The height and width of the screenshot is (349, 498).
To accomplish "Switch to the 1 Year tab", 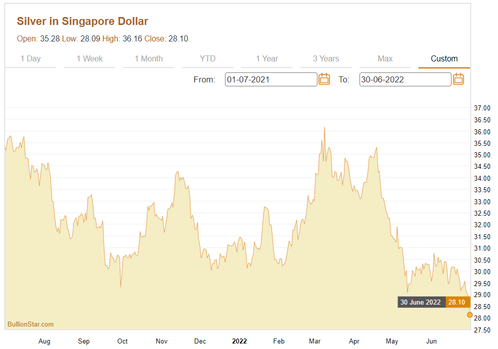I will pyautogui.click(x=267, y=59).
